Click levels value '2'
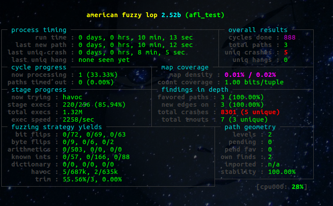 pos(270,134)
